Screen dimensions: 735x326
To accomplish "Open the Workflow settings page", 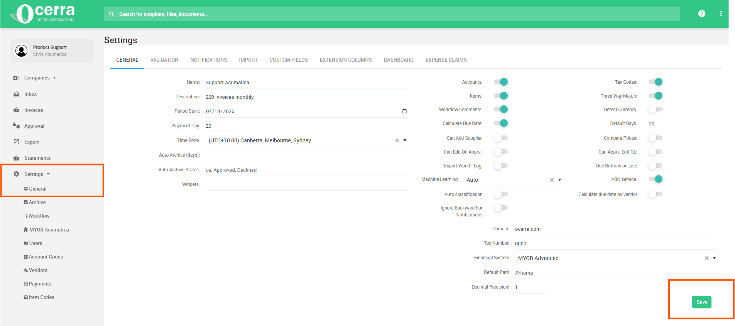I will click(x=37, y=216).
